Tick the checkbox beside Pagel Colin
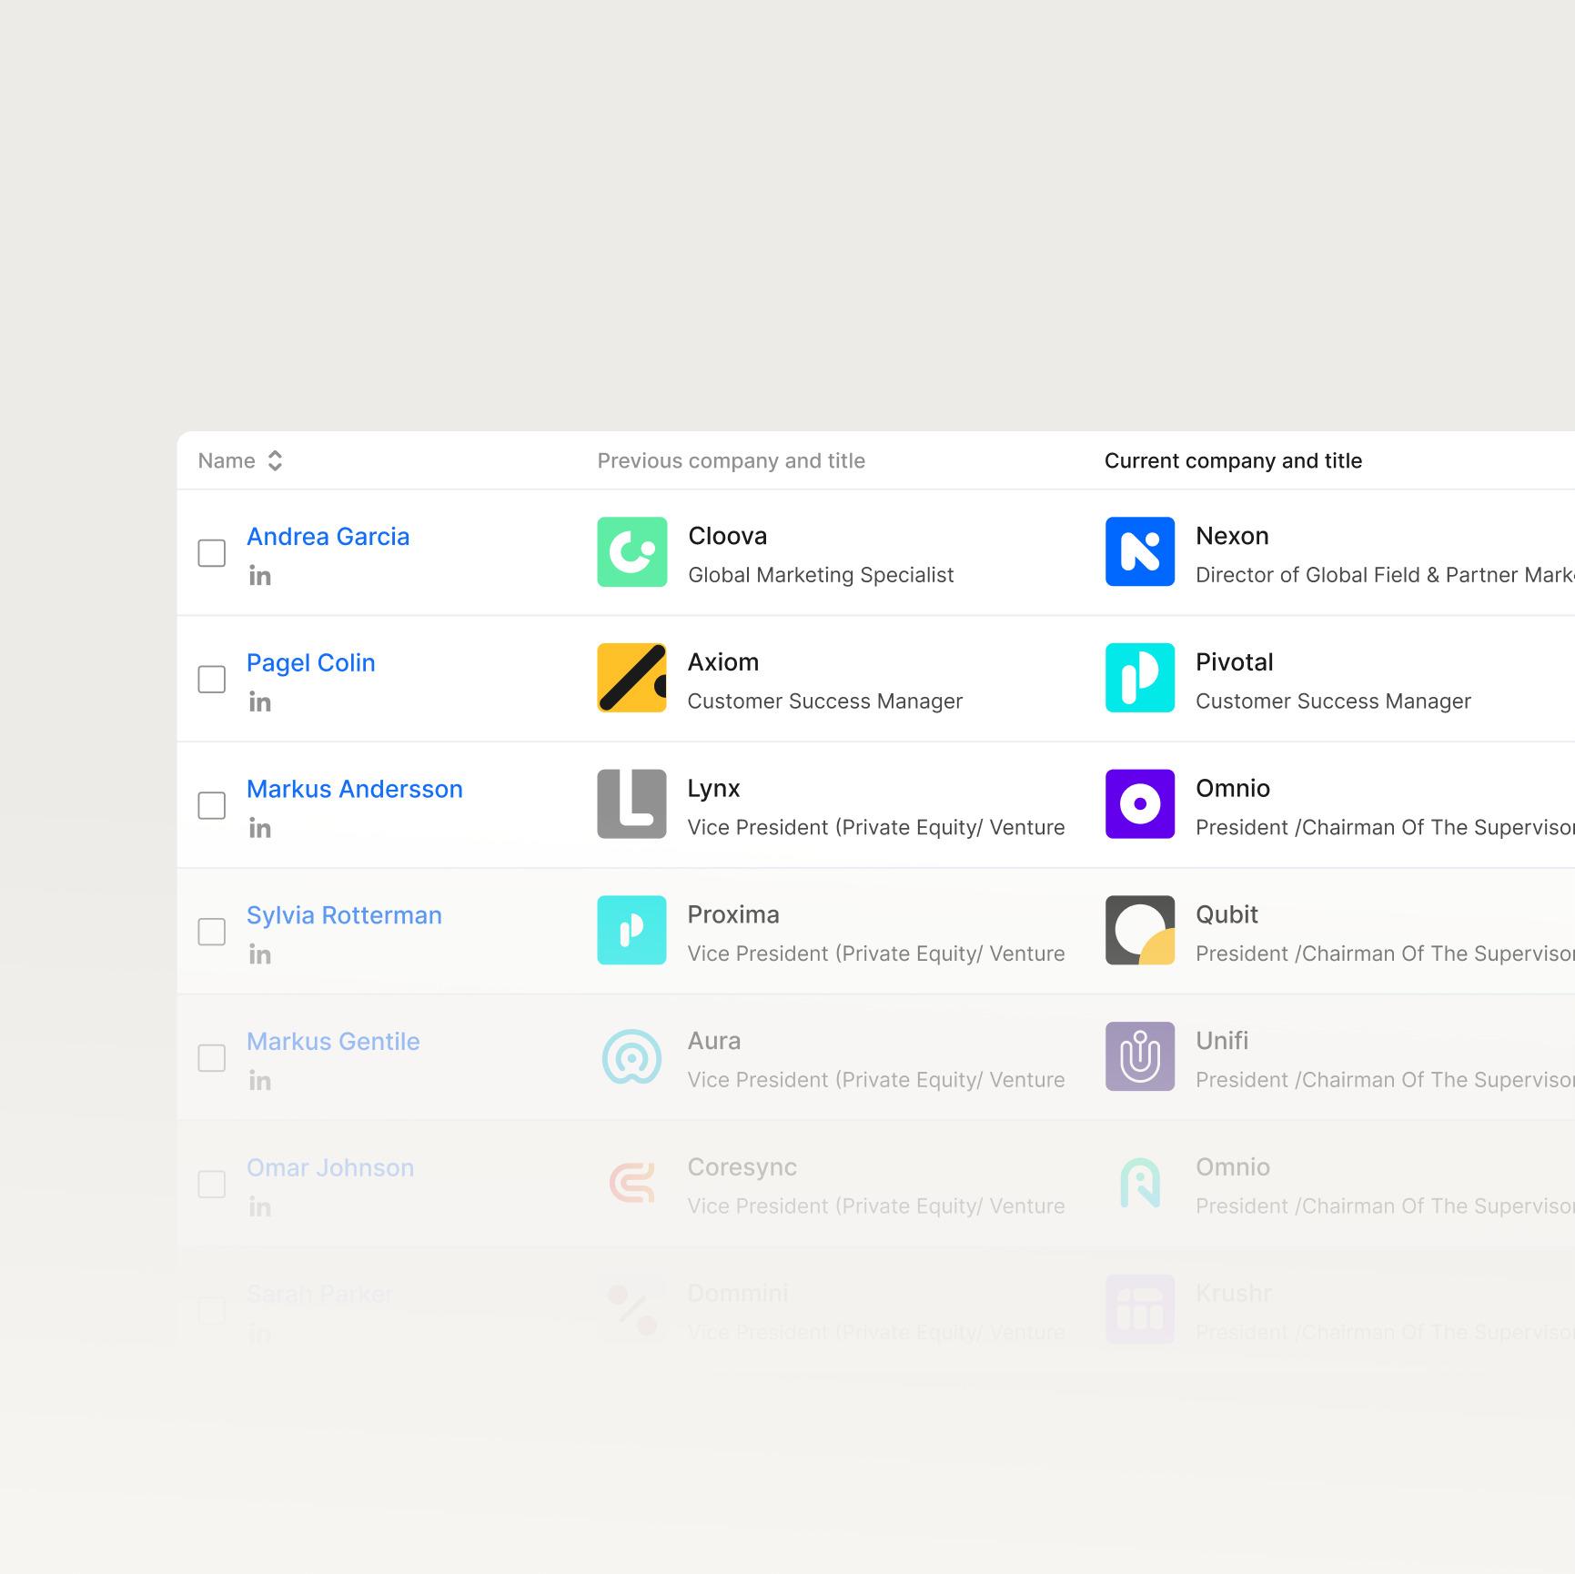Image resolution: width=1575 pixels, height=1574 pixels. (x=212, y=680)
